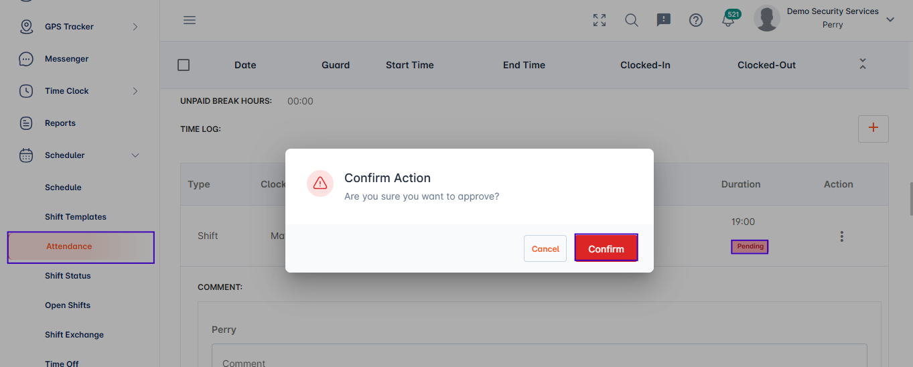
Task: Go to Open Shifts menu item
Action: [68, 305]
